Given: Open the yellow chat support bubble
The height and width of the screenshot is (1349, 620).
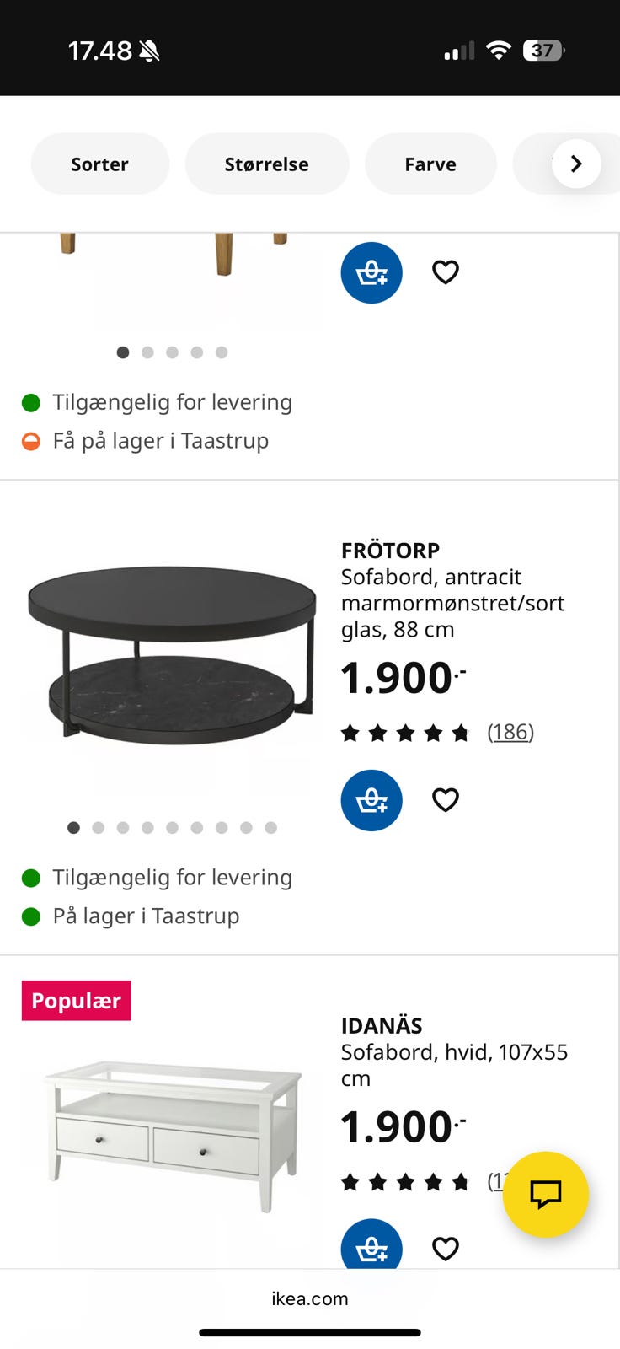Looking at the screenshot, I should pyautogui.click(x=545, y=1194).
